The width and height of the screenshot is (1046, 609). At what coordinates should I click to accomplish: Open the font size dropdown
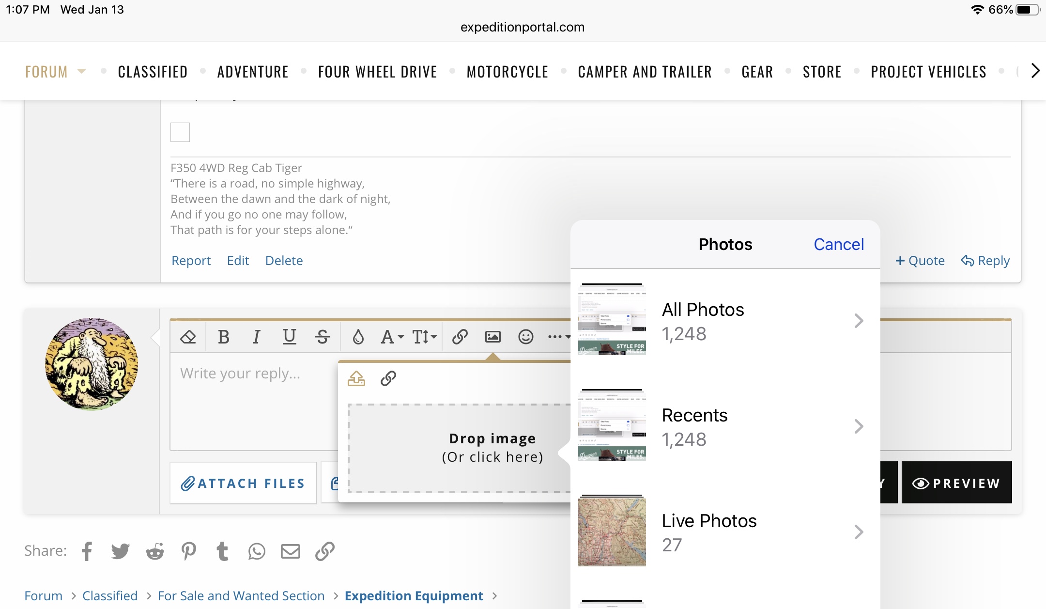click(425, 337)
